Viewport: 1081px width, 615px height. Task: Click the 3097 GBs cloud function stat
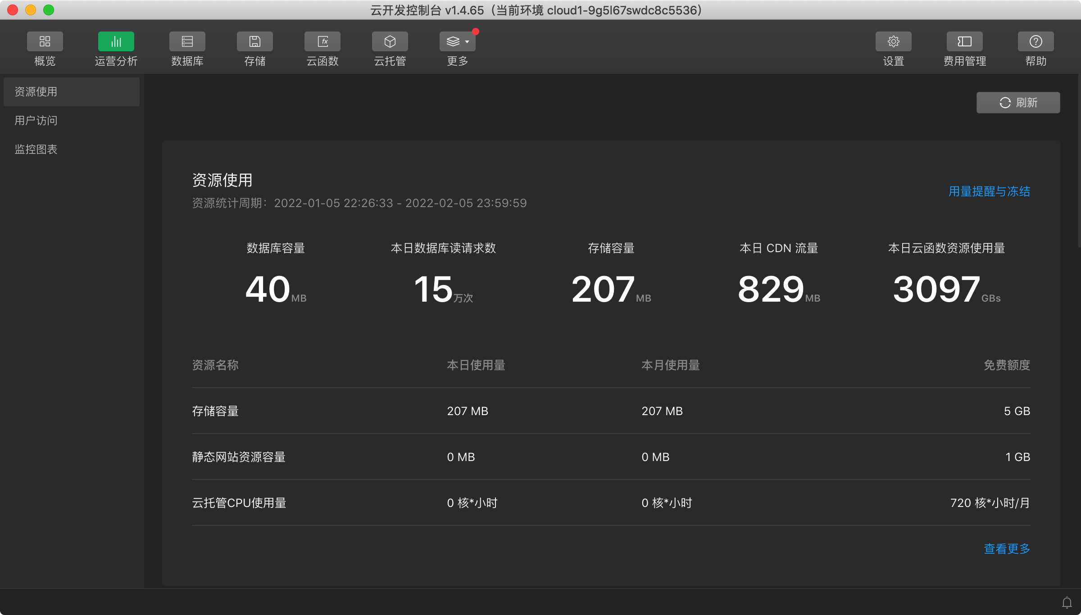[x=946, y=289]
